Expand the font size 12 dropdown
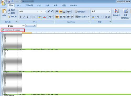The height and width of the screenshot is (96, 131). pyautogui.click(x=45, y=11)
